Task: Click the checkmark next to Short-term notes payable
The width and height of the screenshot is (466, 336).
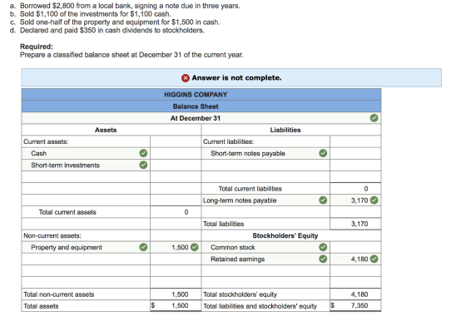Action: [323, 153]
